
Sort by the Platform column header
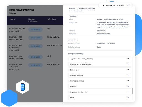(x=32, y=19)
